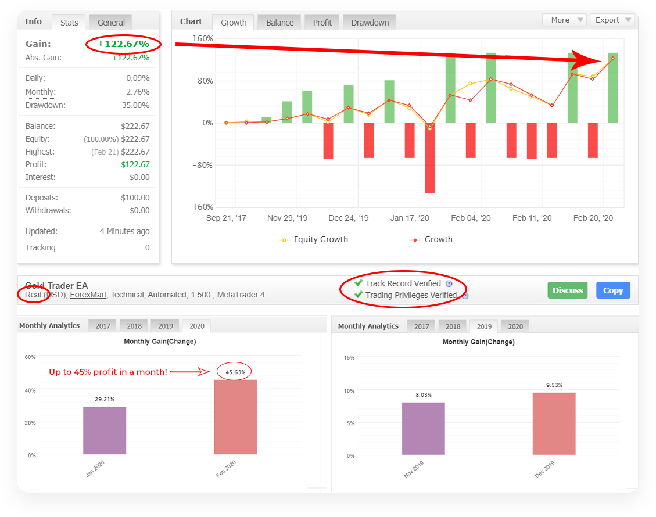The height and width of the screenshot is (517, 656).
Task: Click the Discuss button
Action: (567, 290)
